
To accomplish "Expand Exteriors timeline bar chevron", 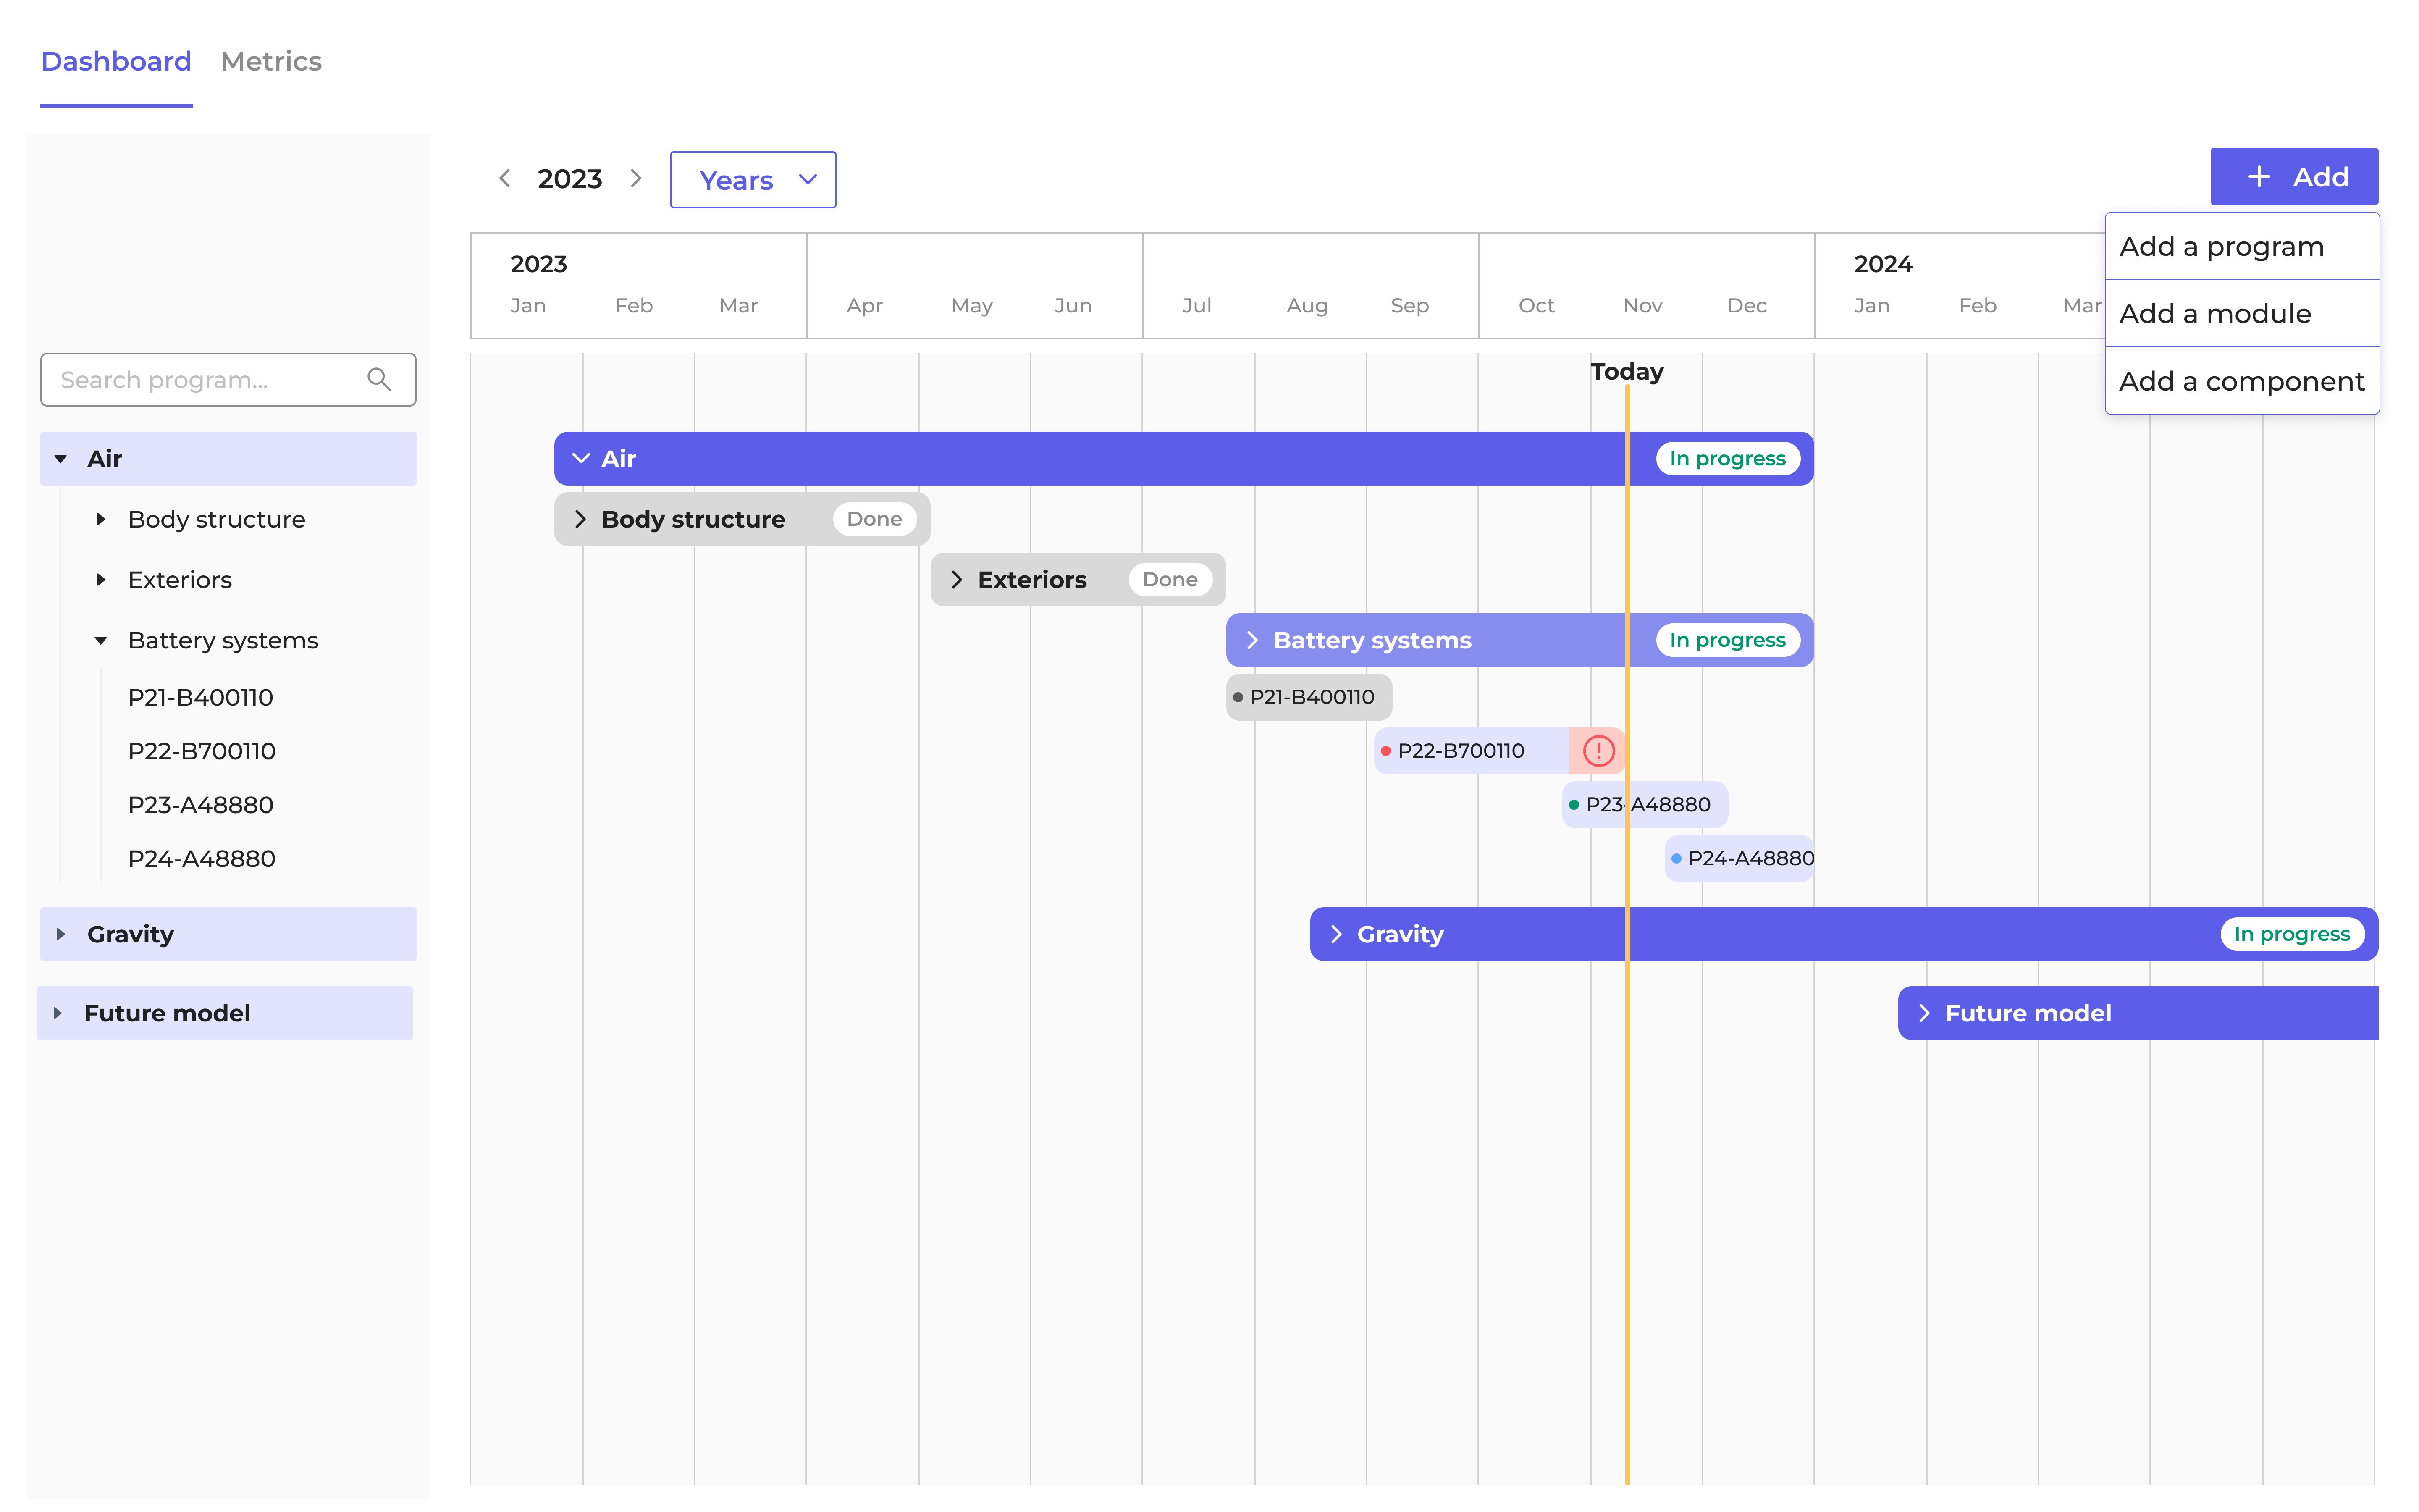I will [x=957, y=580].
